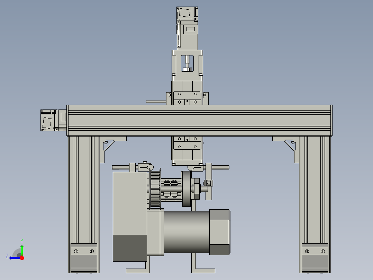Screen dimensions: 373x280
Task: Click the red X axis ball on triad
Action: [22, 258]
